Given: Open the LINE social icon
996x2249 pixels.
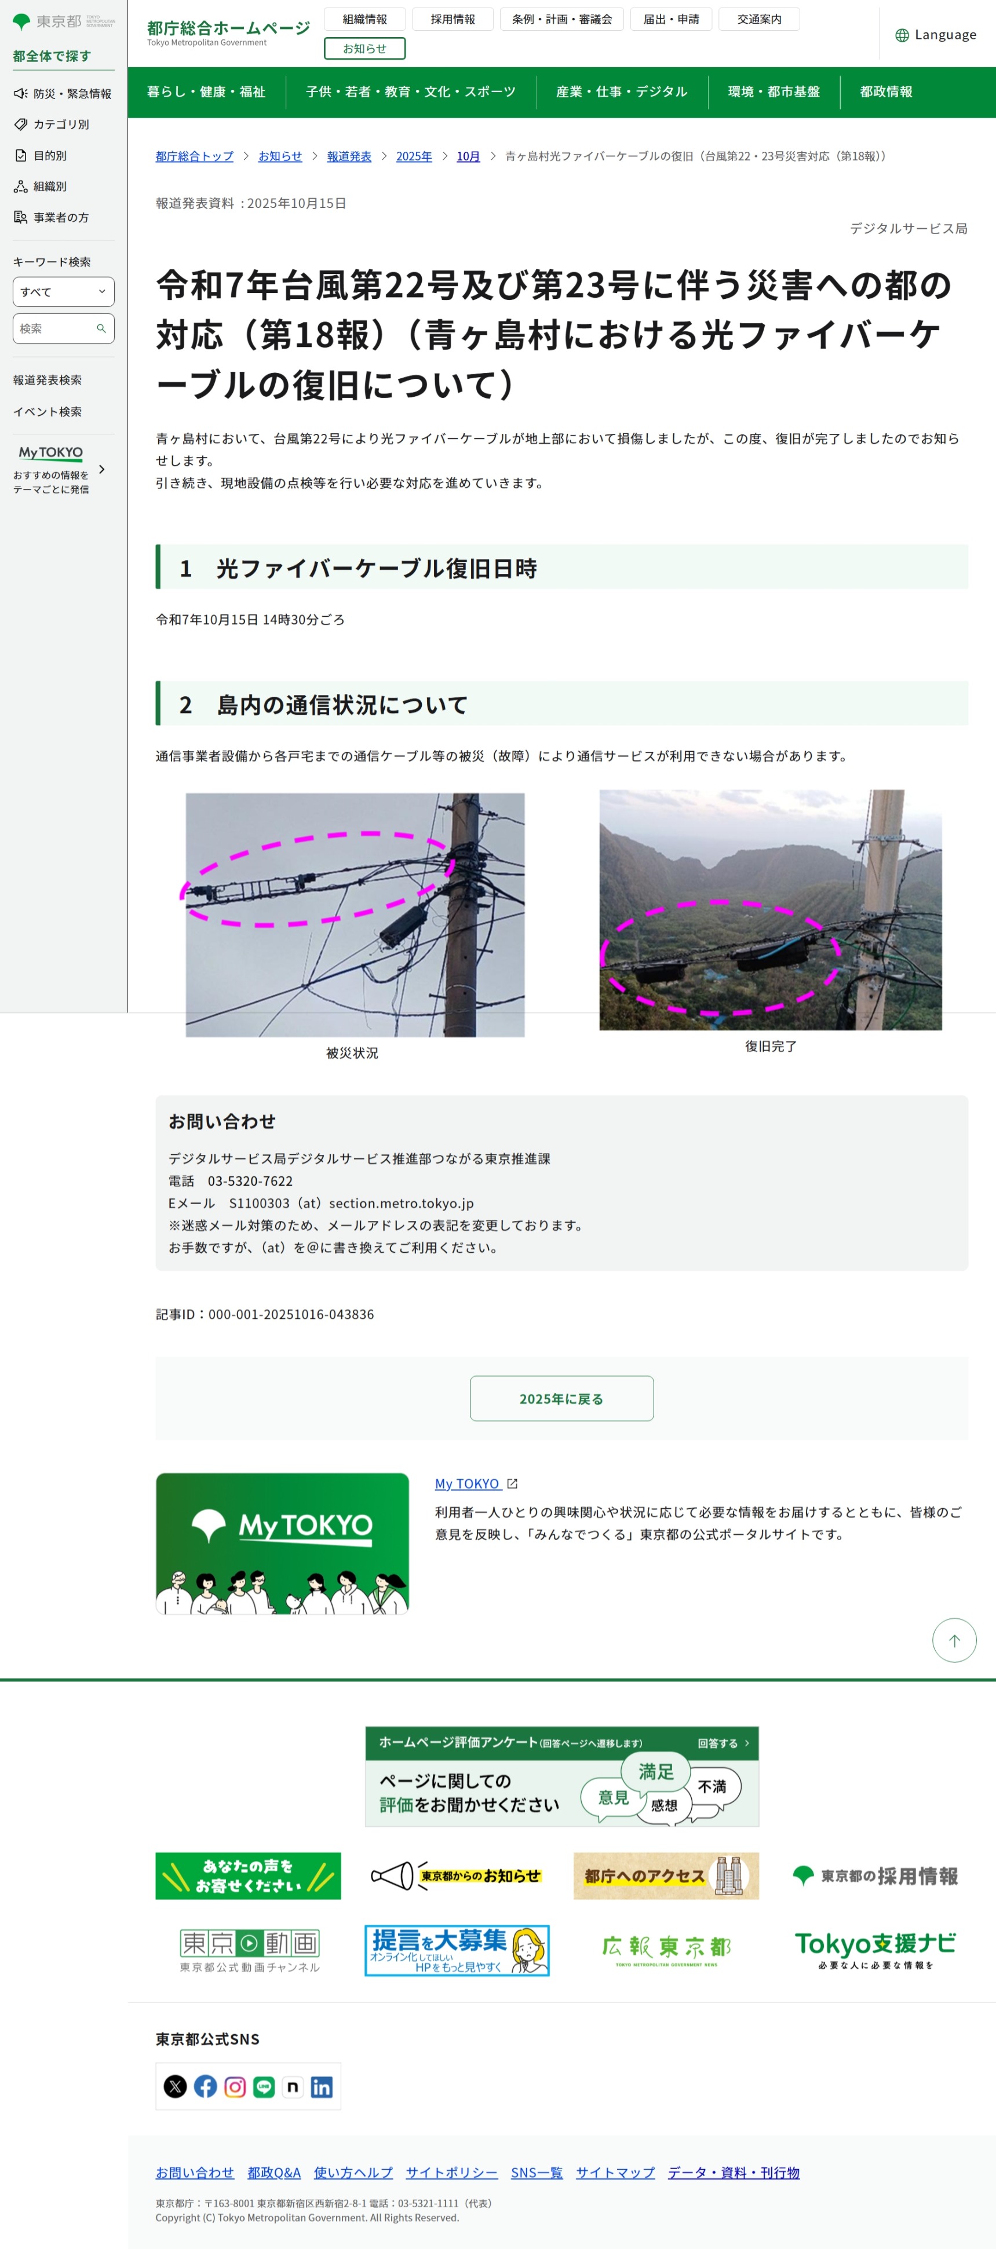Looking at the screenshot, I should point(264,2087).
